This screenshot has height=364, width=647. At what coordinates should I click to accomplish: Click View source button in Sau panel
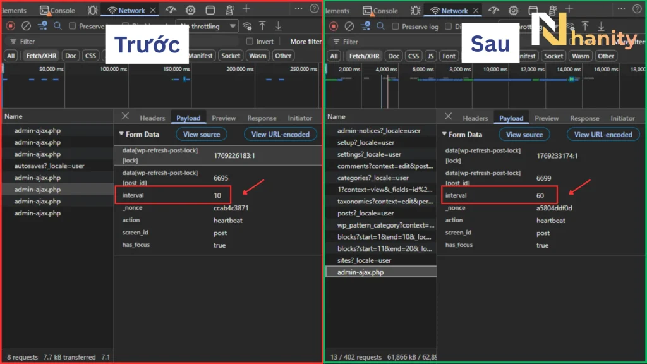click(524, 135)
